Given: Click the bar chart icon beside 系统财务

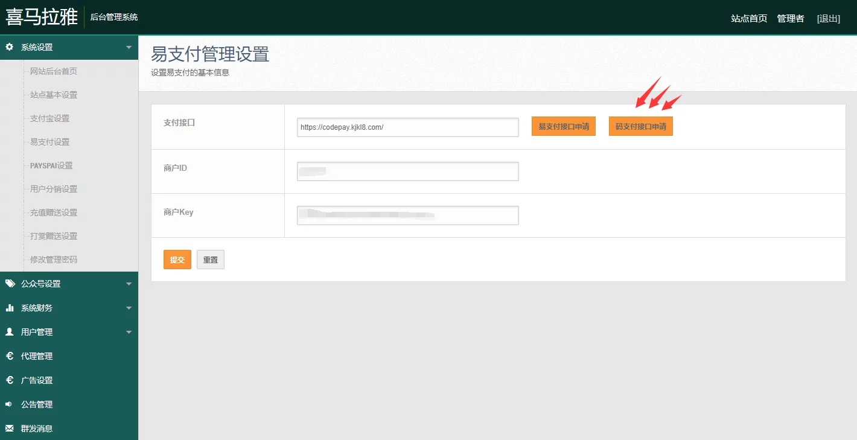Looking at the screenshot, I should pyautogui.click(x=10, y=308).
